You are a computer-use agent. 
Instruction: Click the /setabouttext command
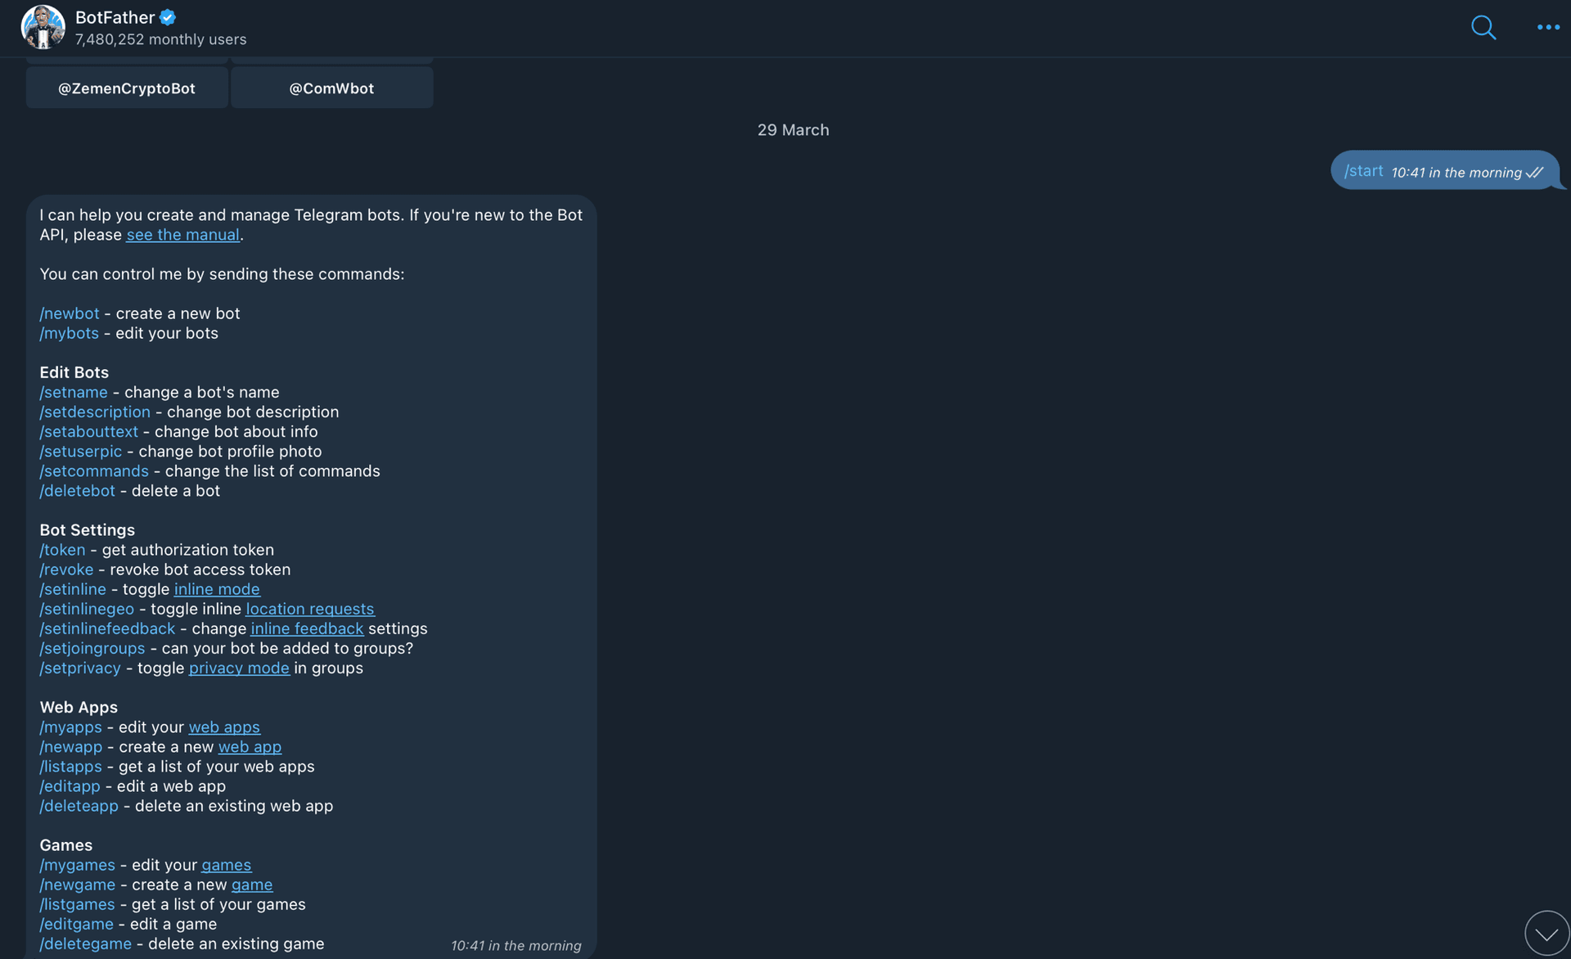point(89,431)
